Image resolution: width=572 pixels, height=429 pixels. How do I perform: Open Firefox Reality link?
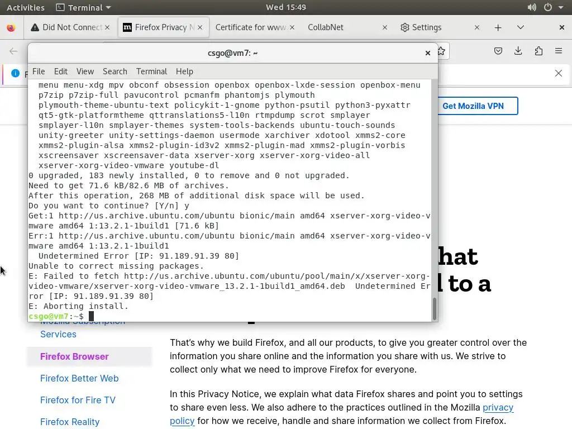pos(70,422)
